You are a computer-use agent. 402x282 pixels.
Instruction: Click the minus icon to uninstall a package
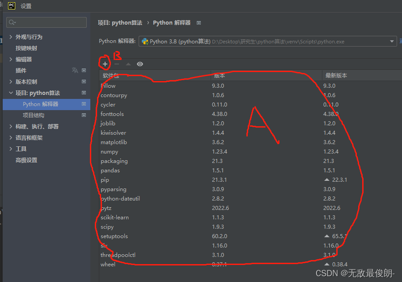(116, 64)
